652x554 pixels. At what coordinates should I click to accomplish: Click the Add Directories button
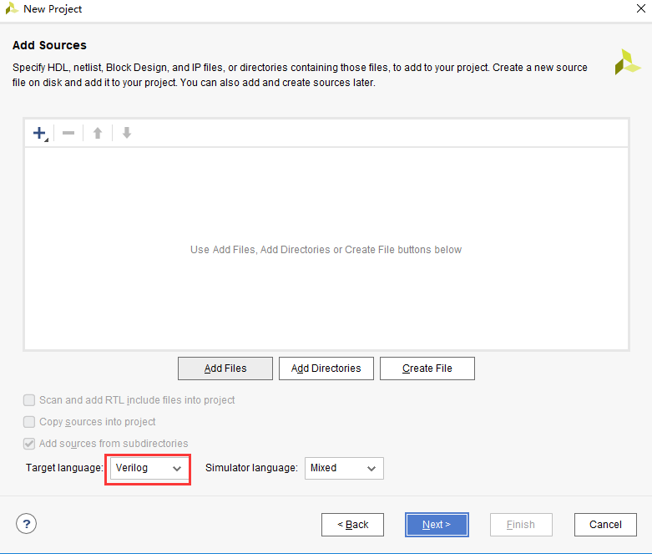point(326,368)
